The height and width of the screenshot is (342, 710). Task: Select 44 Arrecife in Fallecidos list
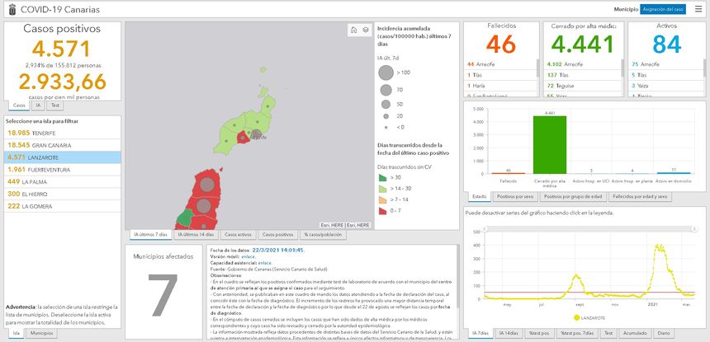[x=500, y=64]
